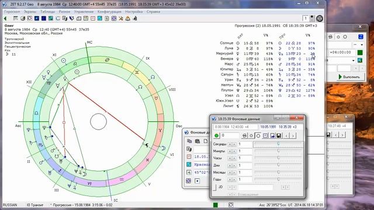Open the Гороскоп menu
374x210 pixels.
(x=12, y=12)
